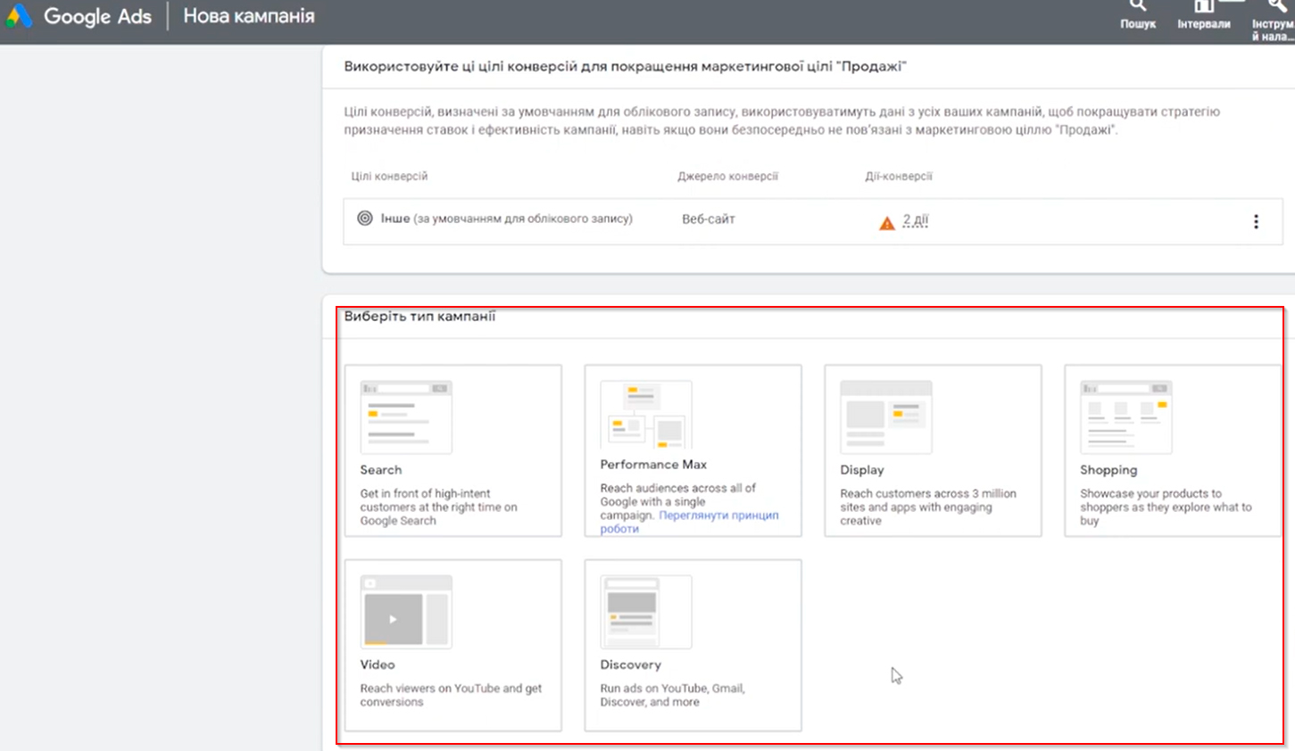
Task: Click the Display campaign illustration
Action: click(x=886, y=417)
